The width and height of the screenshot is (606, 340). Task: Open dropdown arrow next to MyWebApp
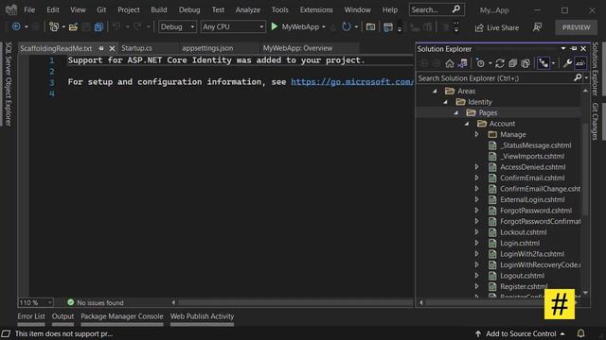coord(324,27)
